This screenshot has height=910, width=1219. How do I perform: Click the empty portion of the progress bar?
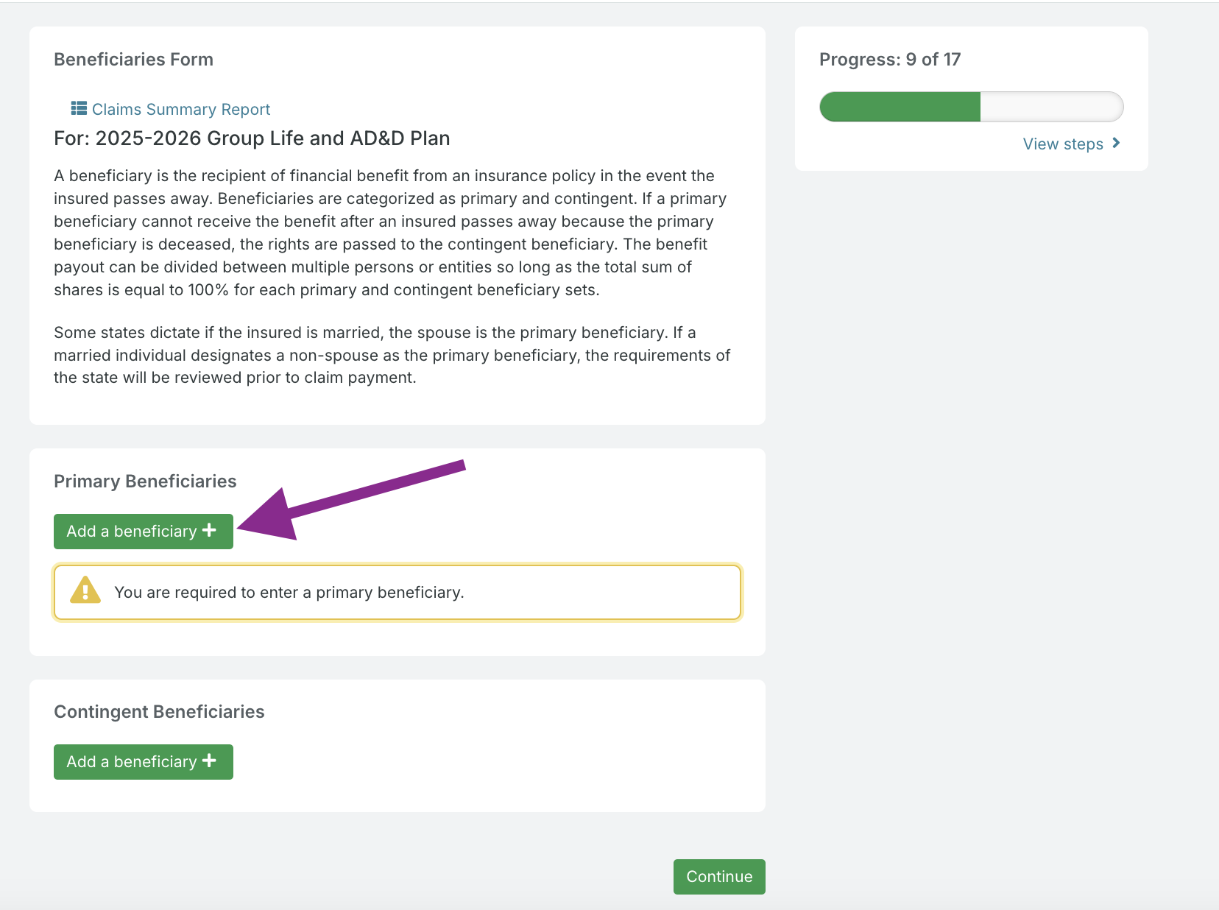coord(1050,107)
